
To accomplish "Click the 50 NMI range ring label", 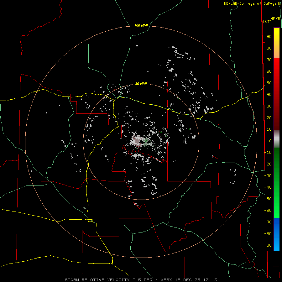I will [141, 84].
